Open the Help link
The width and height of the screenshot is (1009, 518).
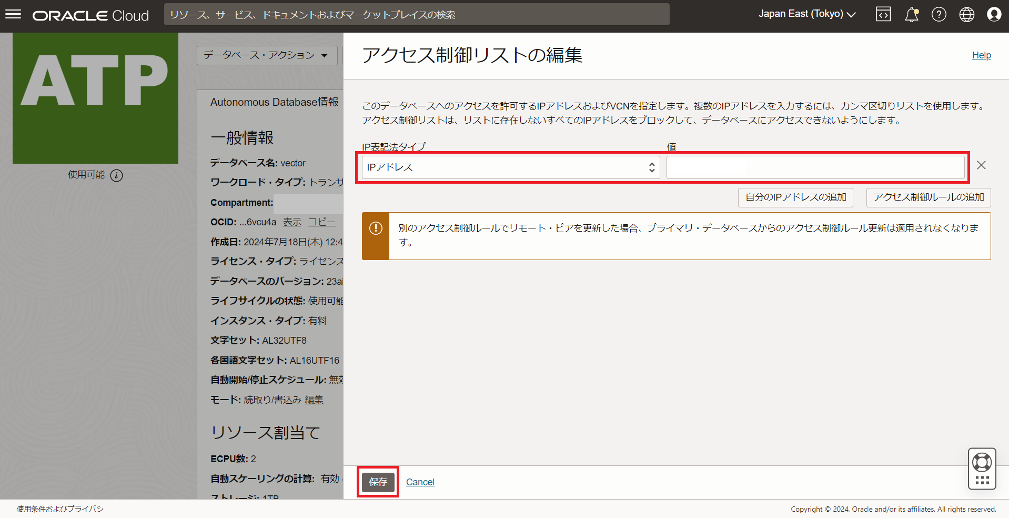pyautogui.click(x=981, y=55)
